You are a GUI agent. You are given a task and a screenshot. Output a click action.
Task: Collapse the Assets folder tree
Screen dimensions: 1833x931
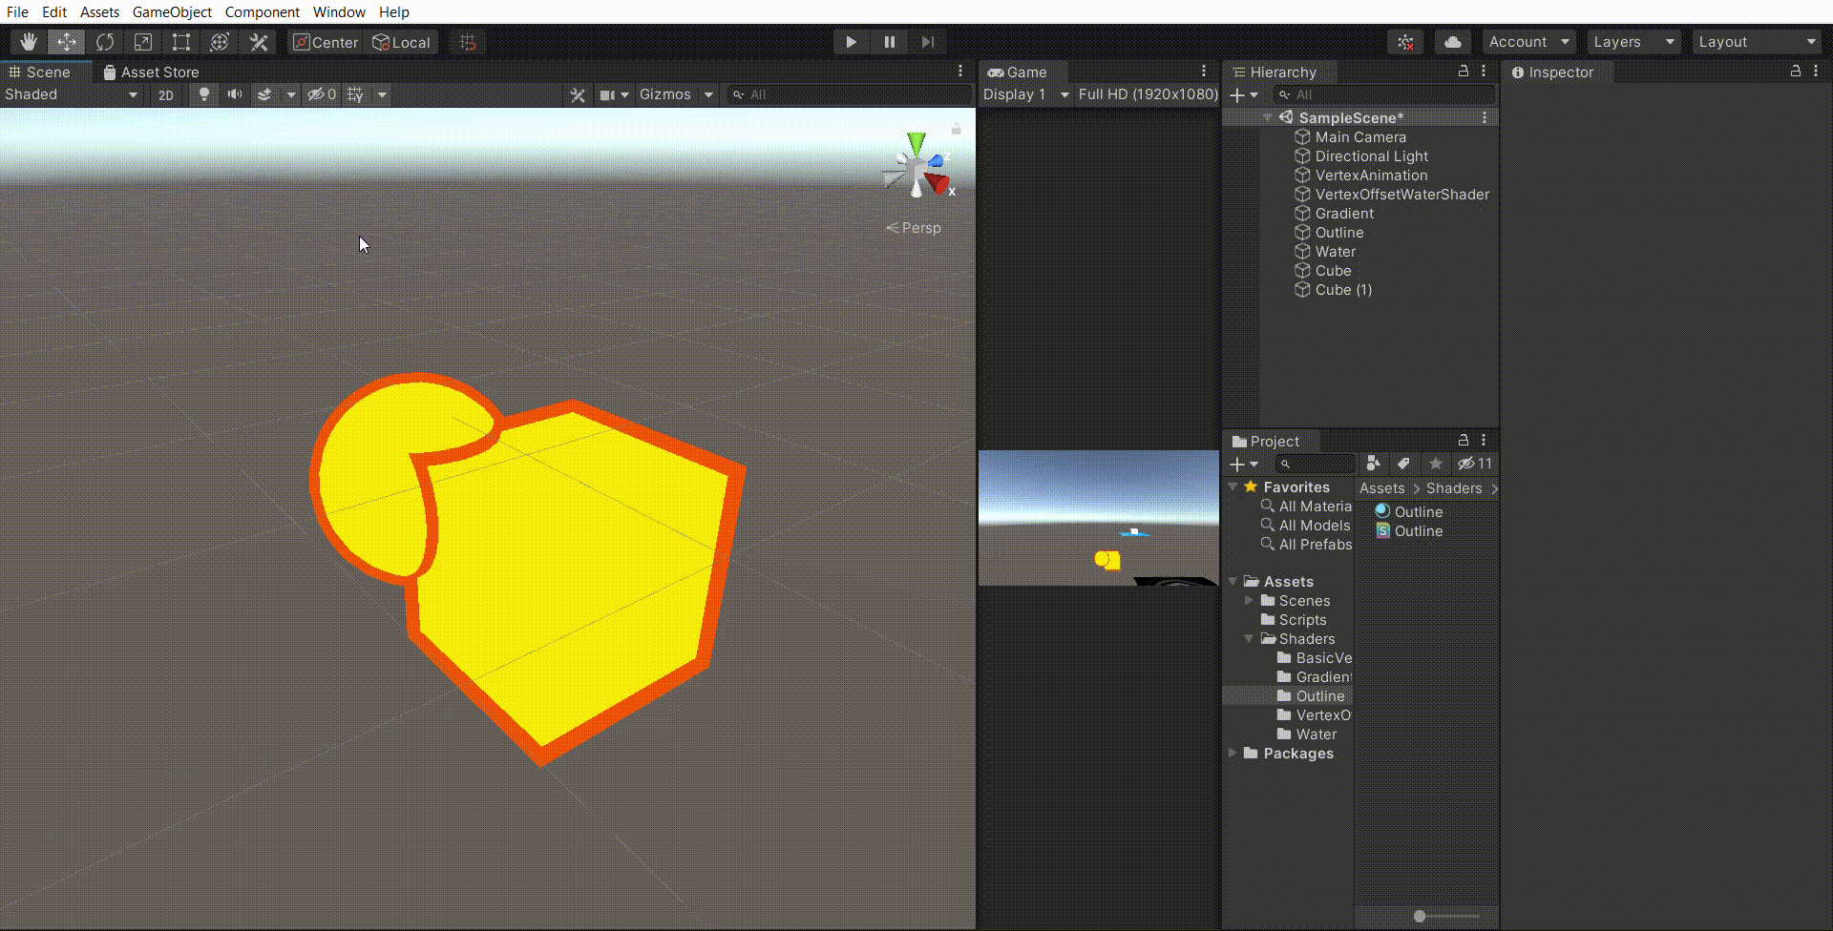pyautogui.click(x=1233, y=581)
